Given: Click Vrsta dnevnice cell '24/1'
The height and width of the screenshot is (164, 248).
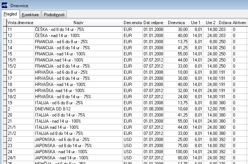Looking at the screenshot, I should tap(21, 158).
